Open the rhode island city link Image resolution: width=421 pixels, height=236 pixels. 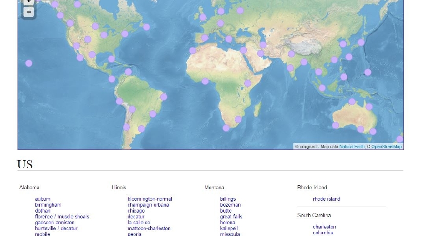coord(327,199)
